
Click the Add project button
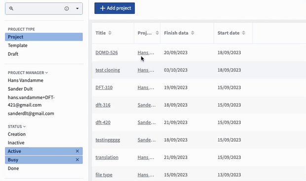tap(115, 8)
